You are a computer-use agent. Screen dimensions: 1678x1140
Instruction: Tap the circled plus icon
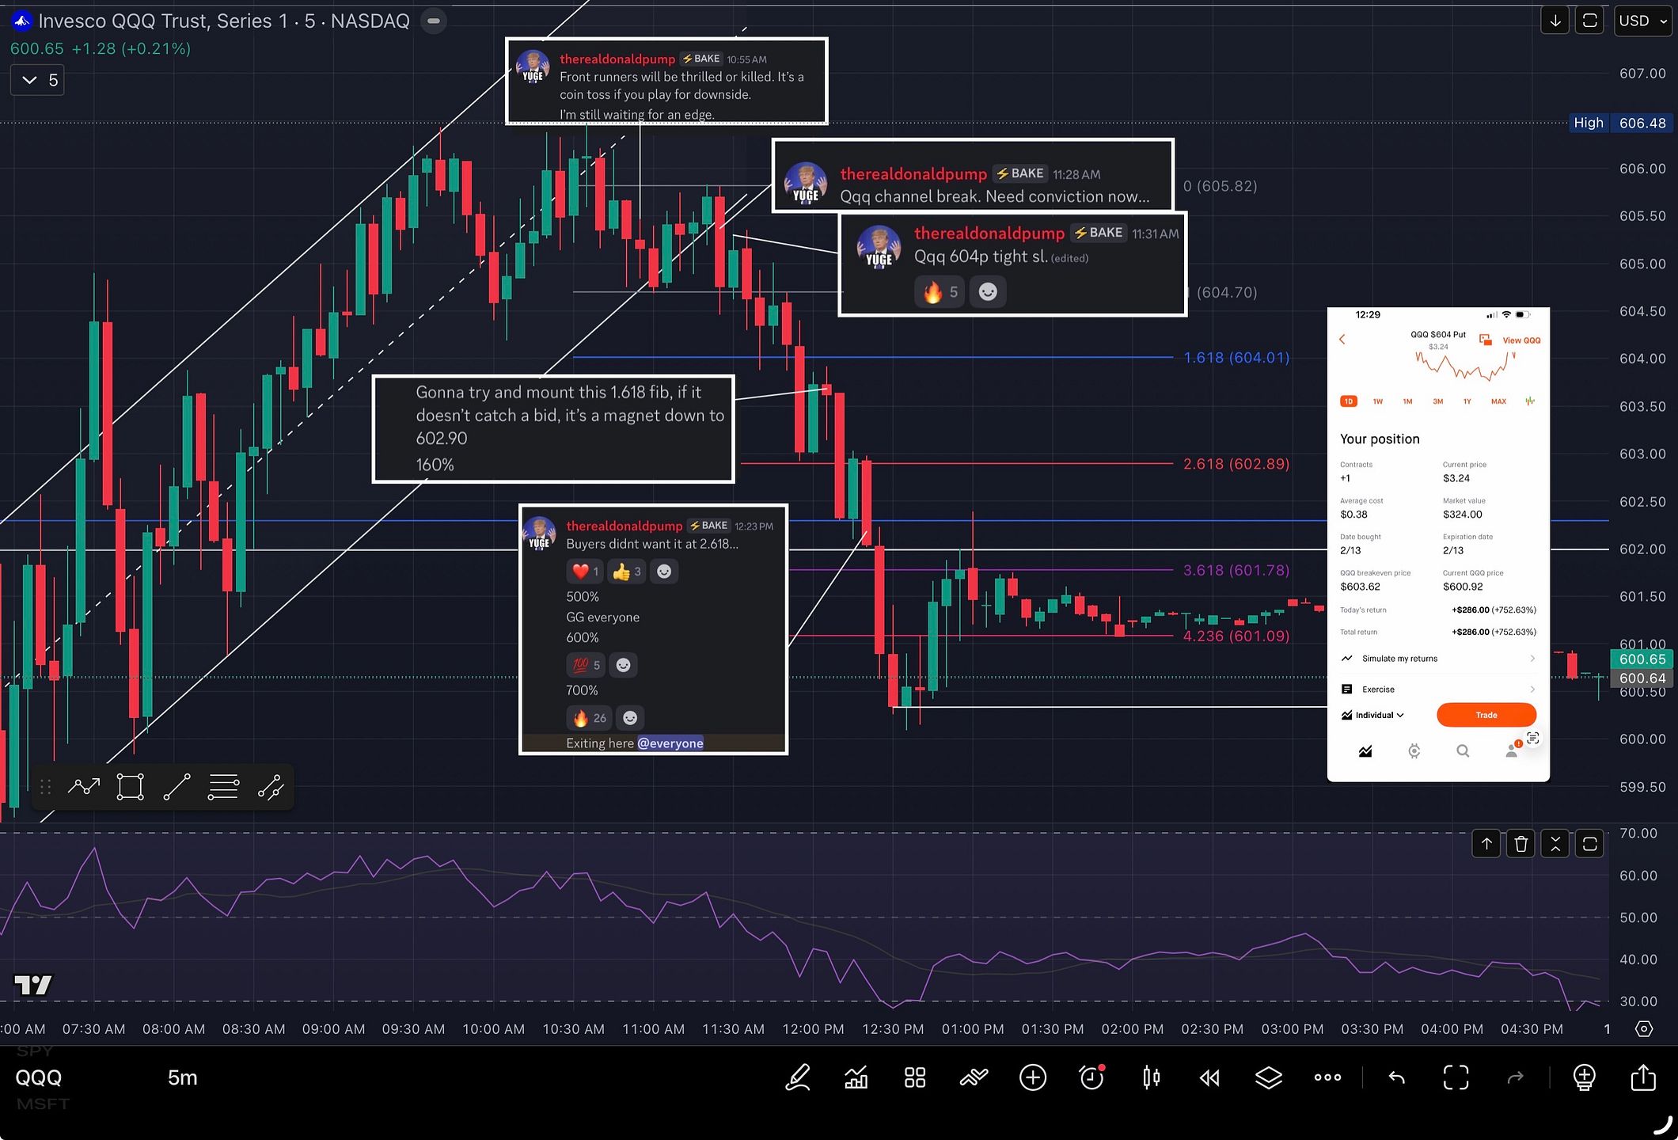[x=1033, y=1077]
